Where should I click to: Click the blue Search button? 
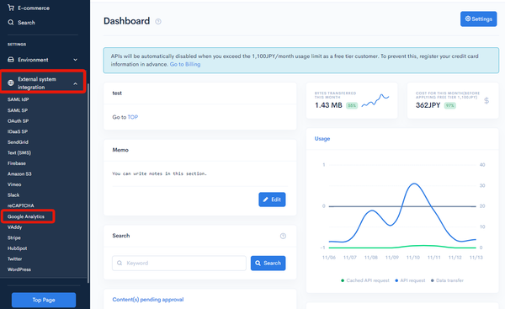[x=268, y=263]
